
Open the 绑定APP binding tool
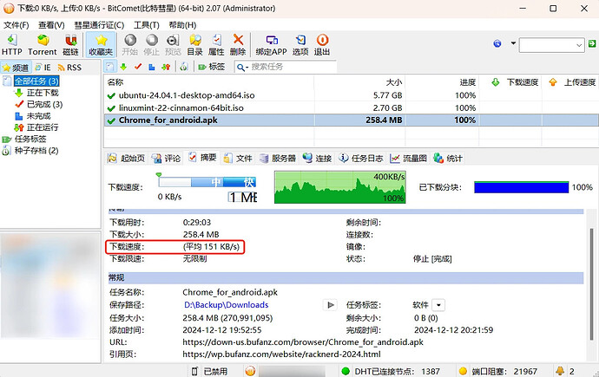(x=271, y=44)
